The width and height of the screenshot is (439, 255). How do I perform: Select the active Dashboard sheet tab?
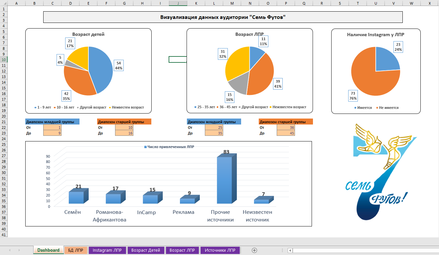48,250
